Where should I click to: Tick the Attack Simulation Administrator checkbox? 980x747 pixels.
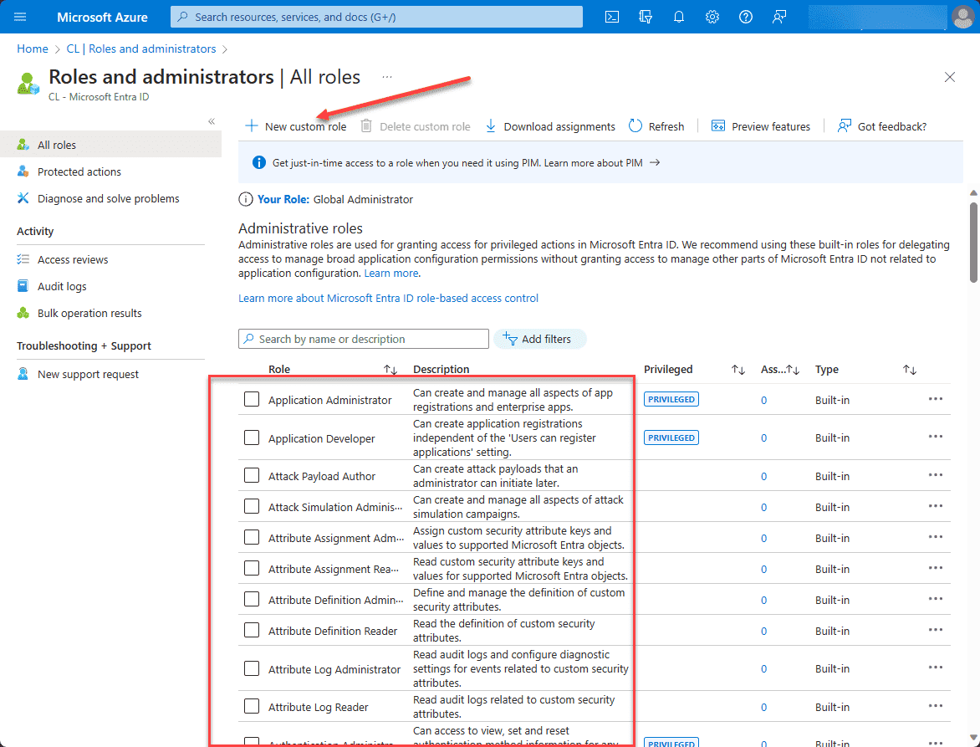point(251,506)
